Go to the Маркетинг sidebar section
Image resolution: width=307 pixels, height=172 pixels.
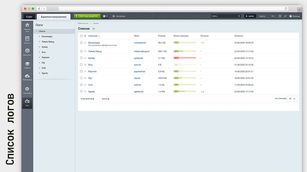(x=27, y=52)
